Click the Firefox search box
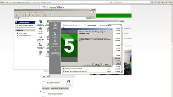This screenshot has height=97, width=173. (x=133, y=2)
